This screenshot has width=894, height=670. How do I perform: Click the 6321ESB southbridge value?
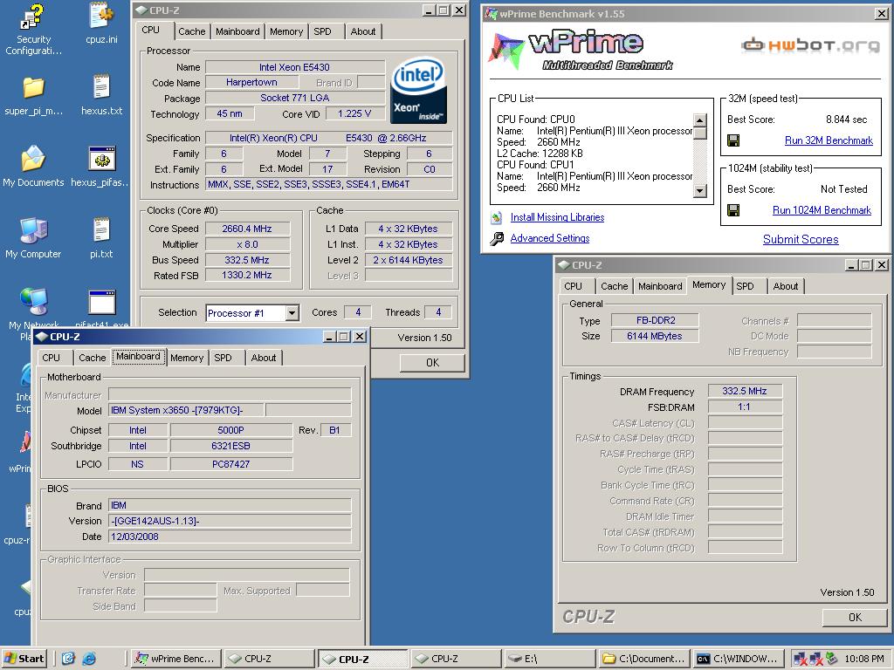(230, 446)
